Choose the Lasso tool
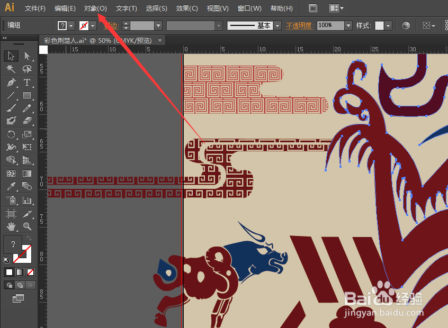 [x=27, y=69]
